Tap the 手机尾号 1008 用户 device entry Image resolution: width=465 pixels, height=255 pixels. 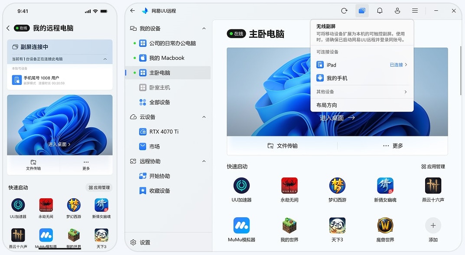point(60,80)
